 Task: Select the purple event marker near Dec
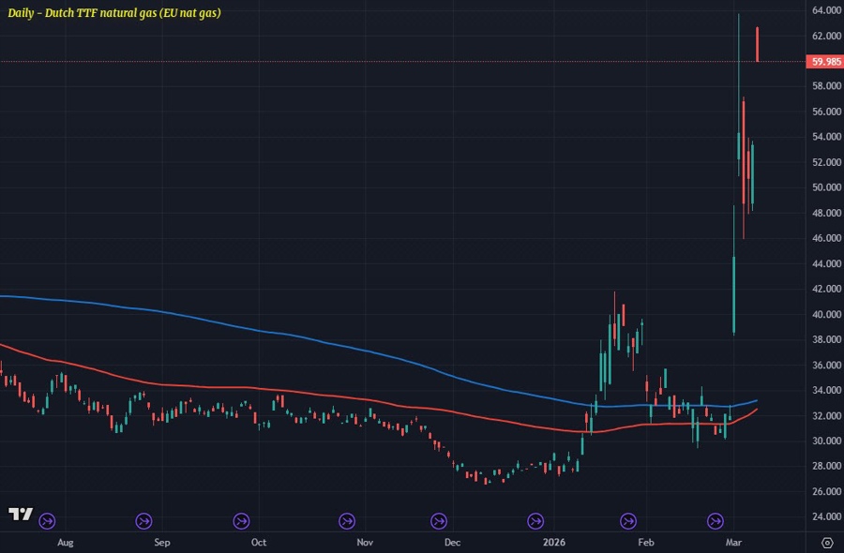(x=438, y=520)
